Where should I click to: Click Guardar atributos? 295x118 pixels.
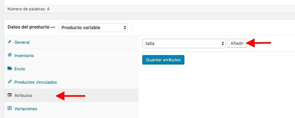[163, 60]
